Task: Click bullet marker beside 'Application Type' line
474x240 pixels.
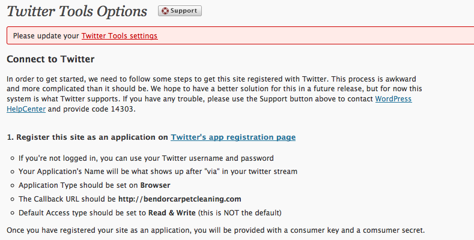Action: [13, 185]
